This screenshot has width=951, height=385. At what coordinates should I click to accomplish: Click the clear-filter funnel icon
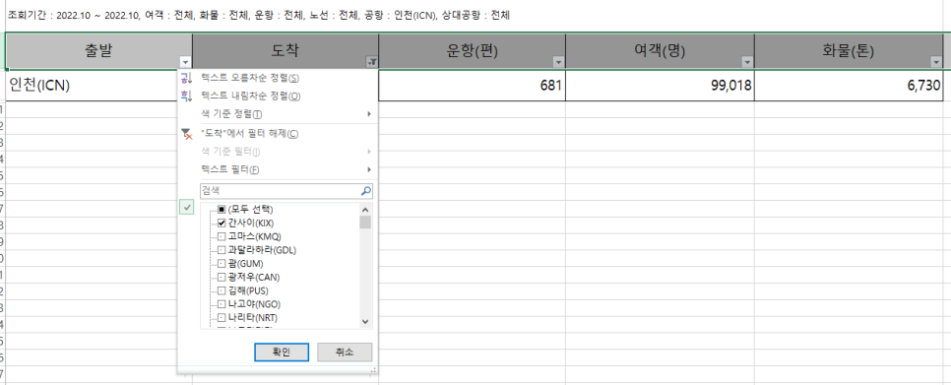click(187, 134)
